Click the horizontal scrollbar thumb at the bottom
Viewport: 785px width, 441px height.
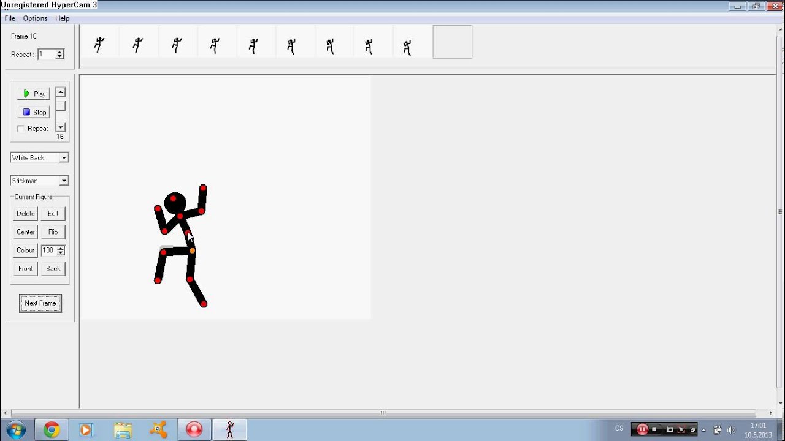click(x=383, y=413)
